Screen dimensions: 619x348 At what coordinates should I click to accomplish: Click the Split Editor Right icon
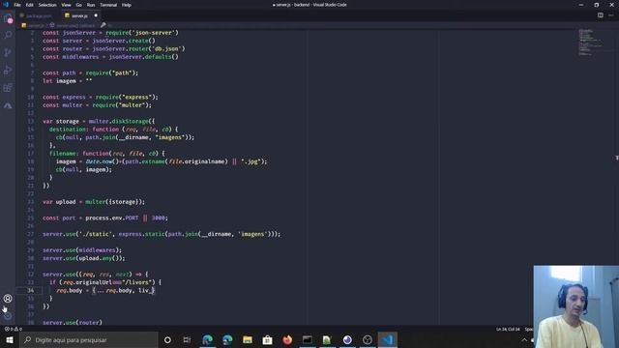coord(600,15)
